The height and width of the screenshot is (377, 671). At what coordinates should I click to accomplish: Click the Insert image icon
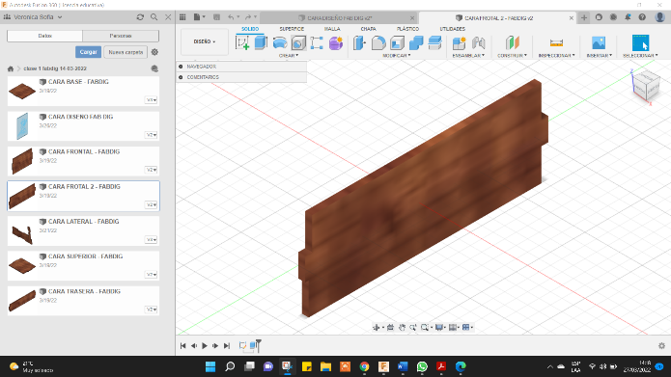click(599, 42)
